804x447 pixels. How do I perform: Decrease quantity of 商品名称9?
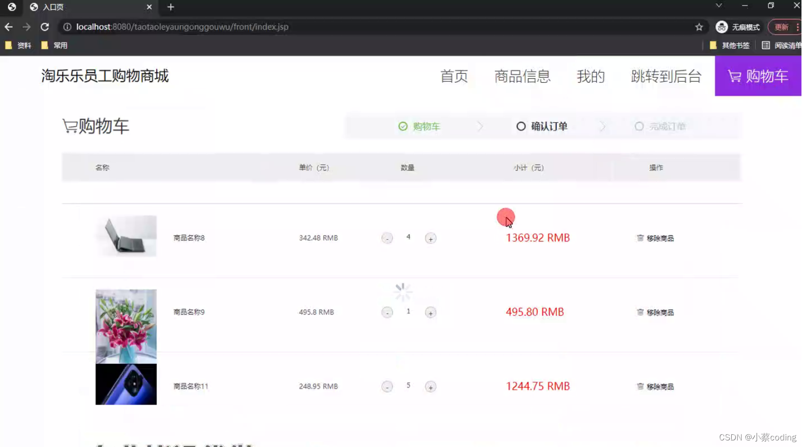click(387, 313)
